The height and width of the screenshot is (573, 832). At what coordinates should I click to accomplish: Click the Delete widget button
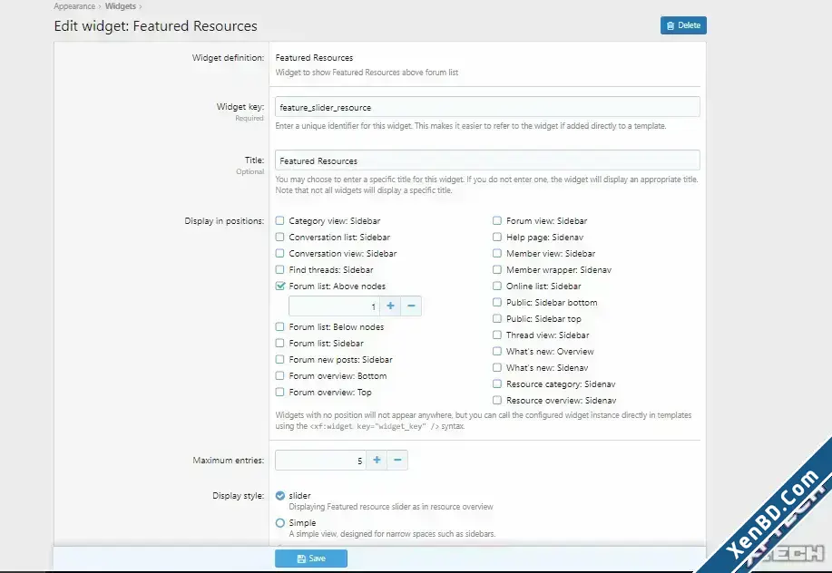tap(683, 25)
